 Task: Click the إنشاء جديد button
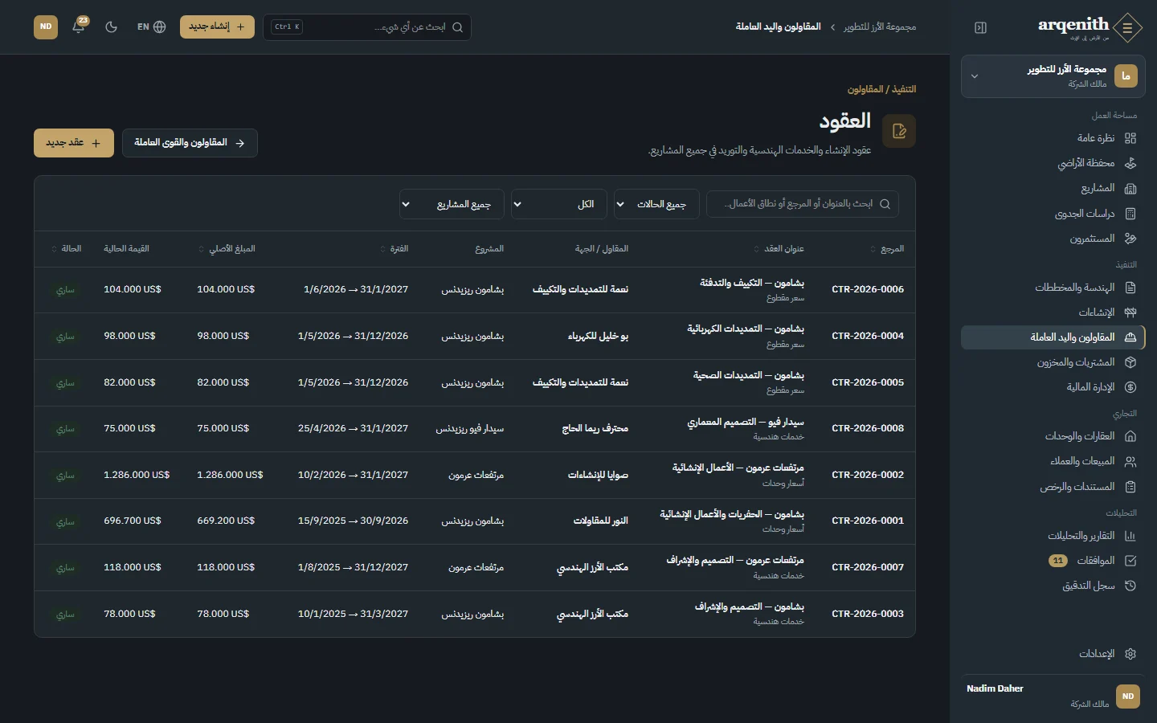pyautogui.click(x=217, y=27)
